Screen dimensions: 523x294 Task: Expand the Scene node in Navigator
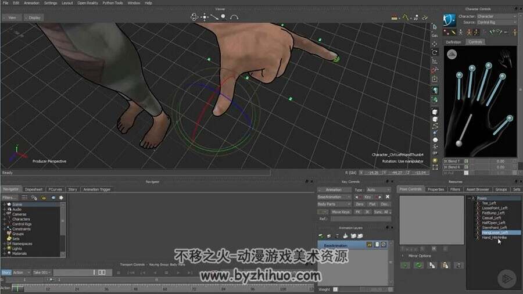[x=4, y=205]
